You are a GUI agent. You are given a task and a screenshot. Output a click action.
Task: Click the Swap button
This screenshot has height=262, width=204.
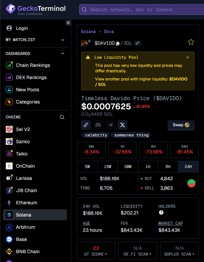click(181, 125)
